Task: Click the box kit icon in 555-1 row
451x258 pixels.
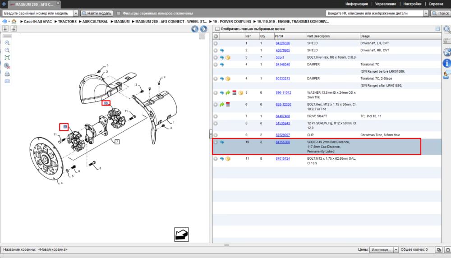Action: point(228,58)
